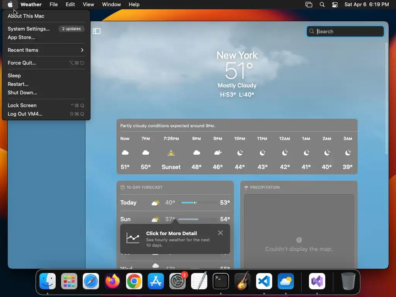Open the Weather app menu

click(x=31, y=4)
